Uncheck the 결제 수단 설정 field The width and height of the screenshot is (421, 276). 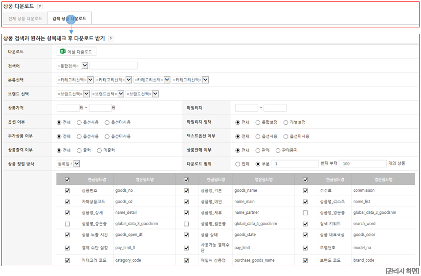coord(67,248)
